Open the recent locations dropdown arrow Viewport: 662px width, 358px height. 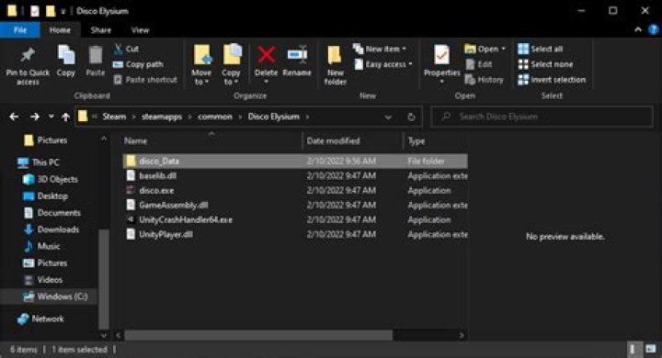point(51,117)
